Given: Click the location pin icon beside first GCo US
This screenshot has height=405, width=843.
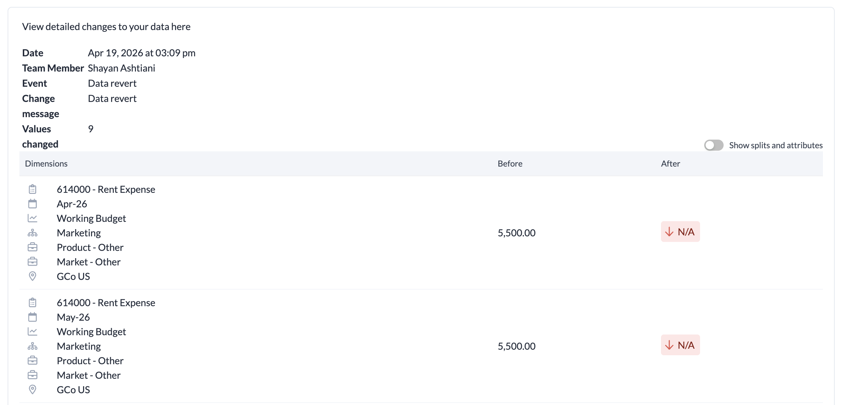Looking at the screenshot, I should point(33,276).
